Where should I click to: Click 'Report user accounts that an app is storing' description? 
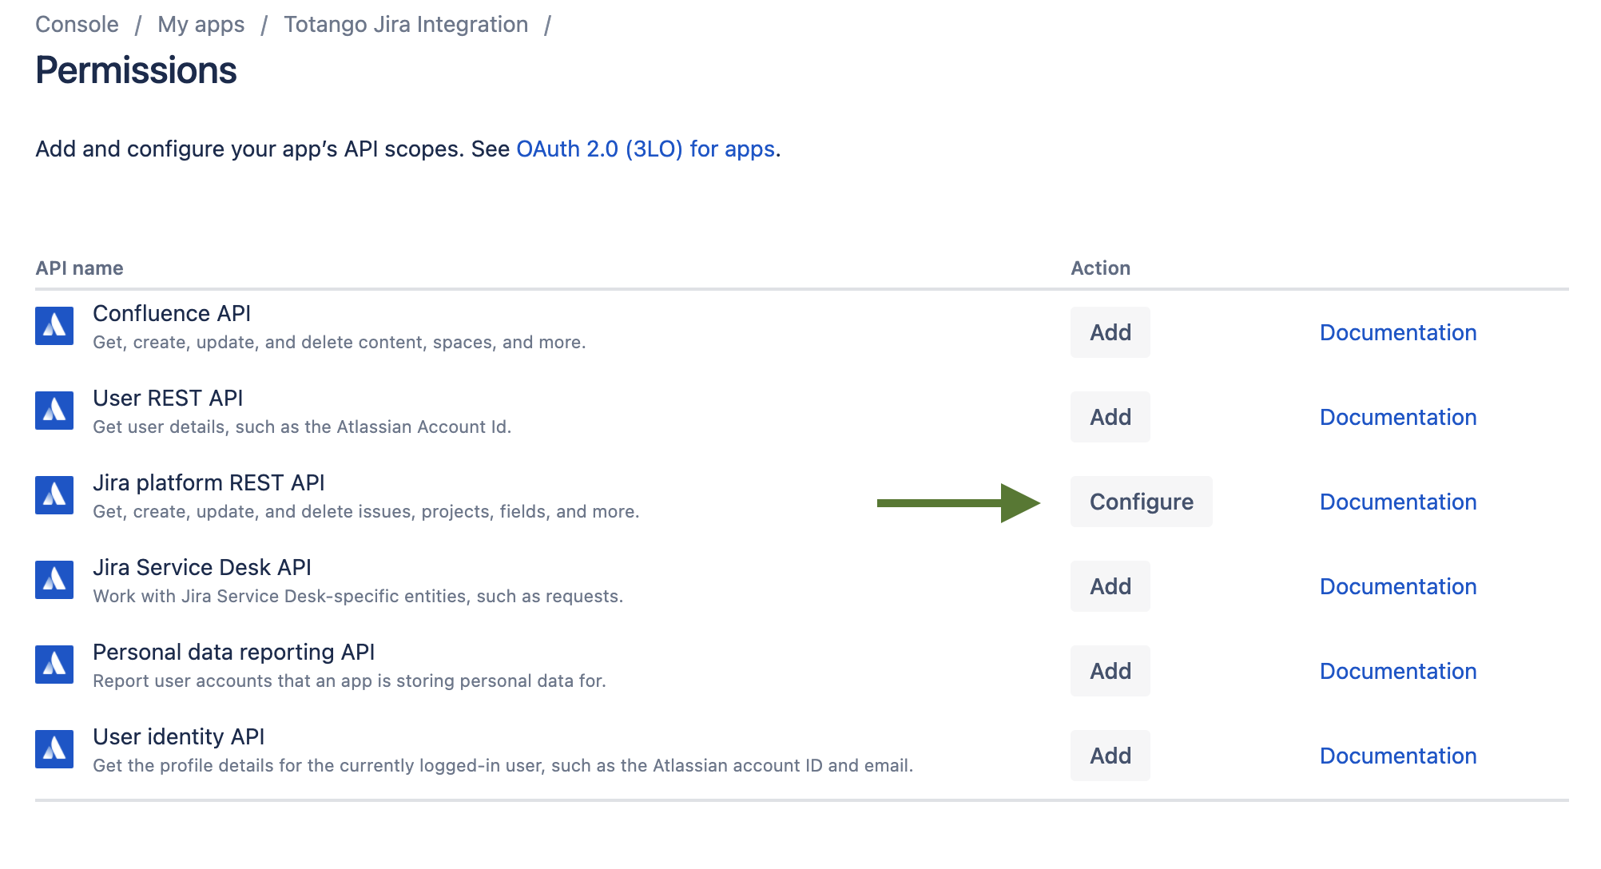349,681
